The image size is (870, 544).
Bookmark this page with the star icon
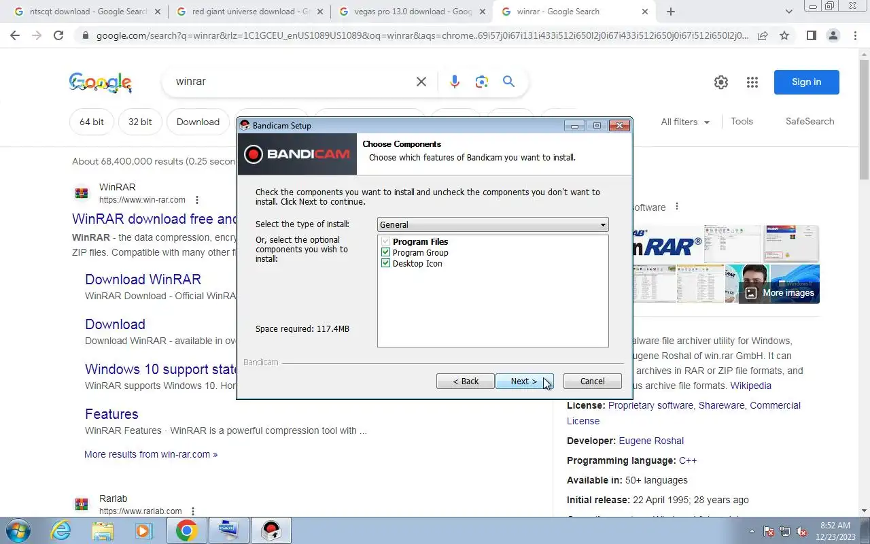point(784,35)
